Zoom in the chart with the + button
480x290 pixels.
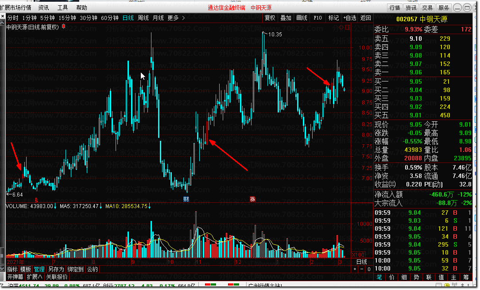[355, 269]
